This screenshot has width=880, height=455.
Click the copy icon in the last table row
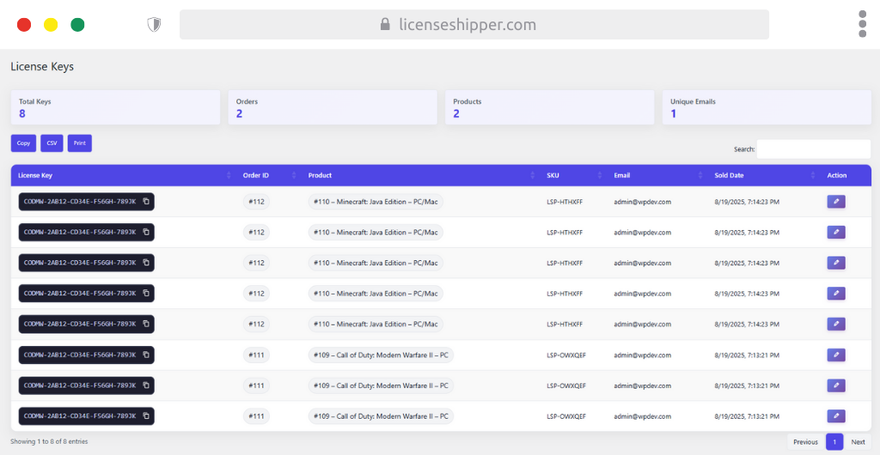click(146, 416)
